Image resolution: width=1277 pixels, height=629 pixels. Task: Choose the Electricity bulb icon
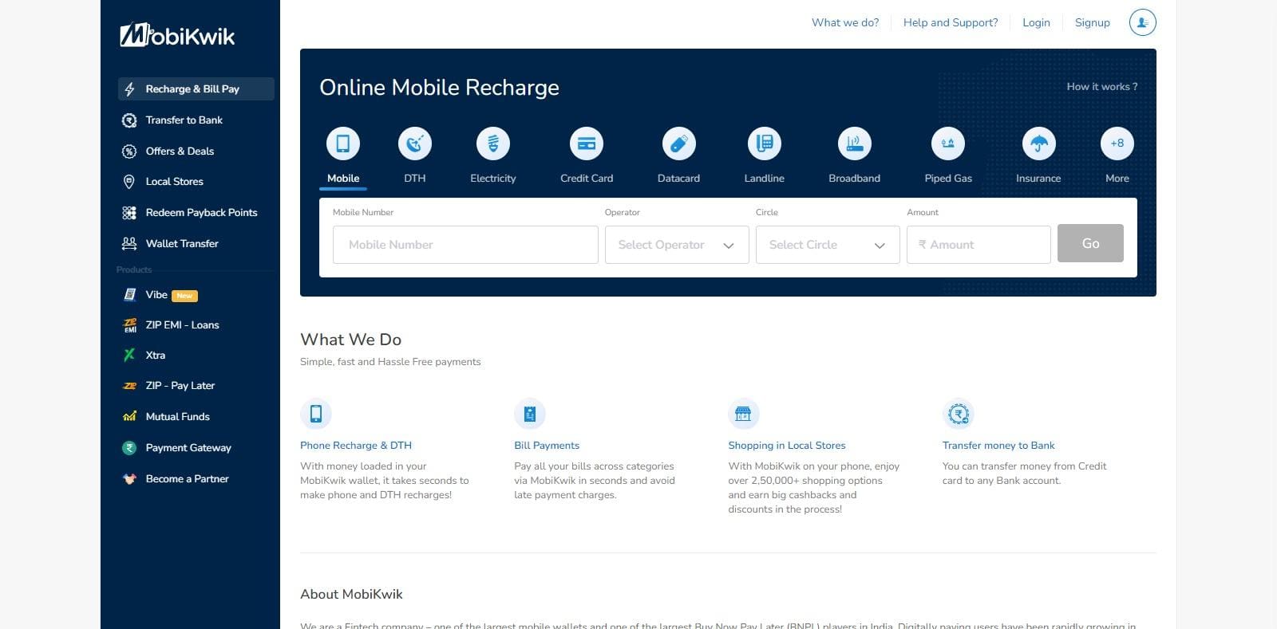click(x=493, y=143)
